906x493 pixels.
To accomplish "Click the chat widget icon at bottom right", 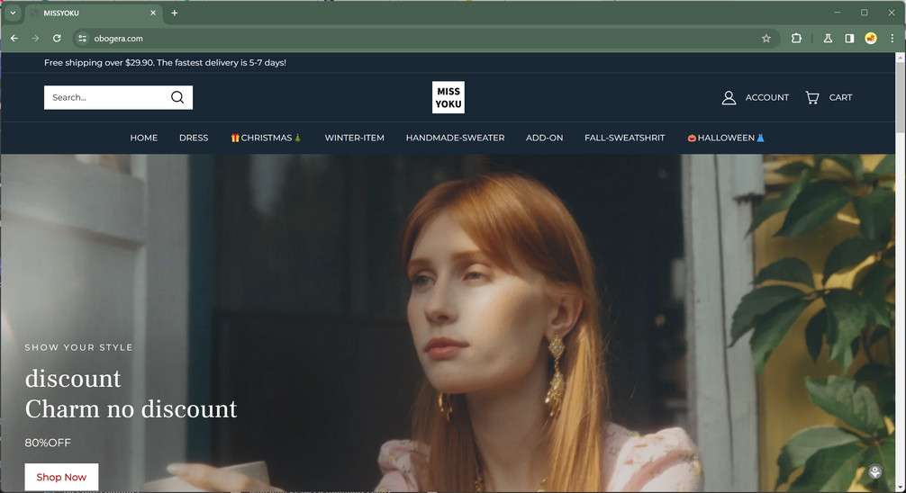I will coord(875,472).
